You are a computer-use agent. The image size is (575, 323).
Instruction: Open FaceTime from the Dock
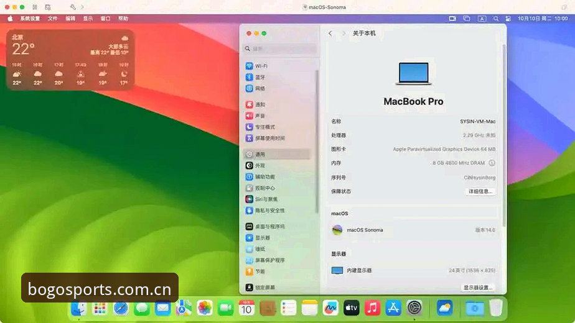[225, 308]
